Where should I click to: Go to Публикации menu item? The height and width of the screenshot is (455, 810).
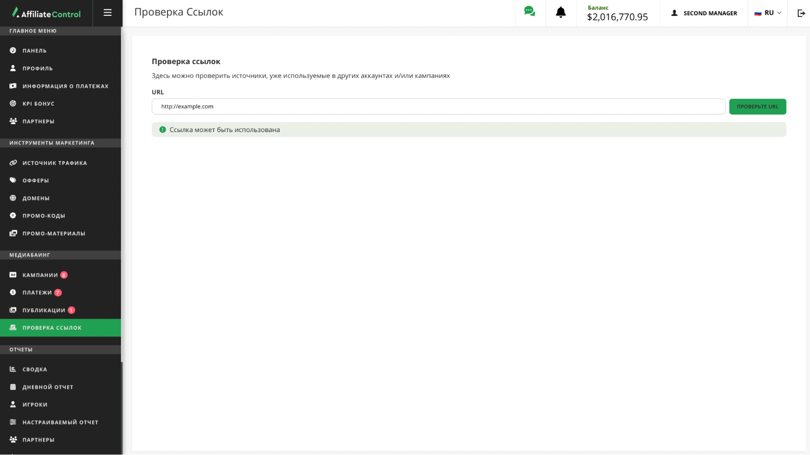point(44,310)
